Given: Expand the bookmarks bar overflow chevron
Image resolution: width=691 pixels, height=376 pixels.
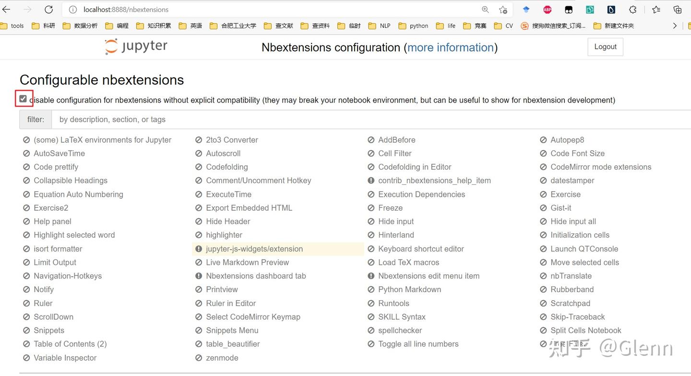Looking at the screenshot, I should 675,26.
